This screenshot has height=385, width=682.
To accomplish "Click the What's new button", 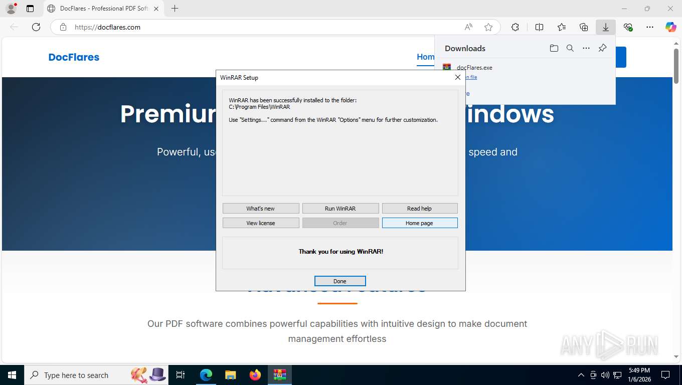I will click(x=261, y=209).
